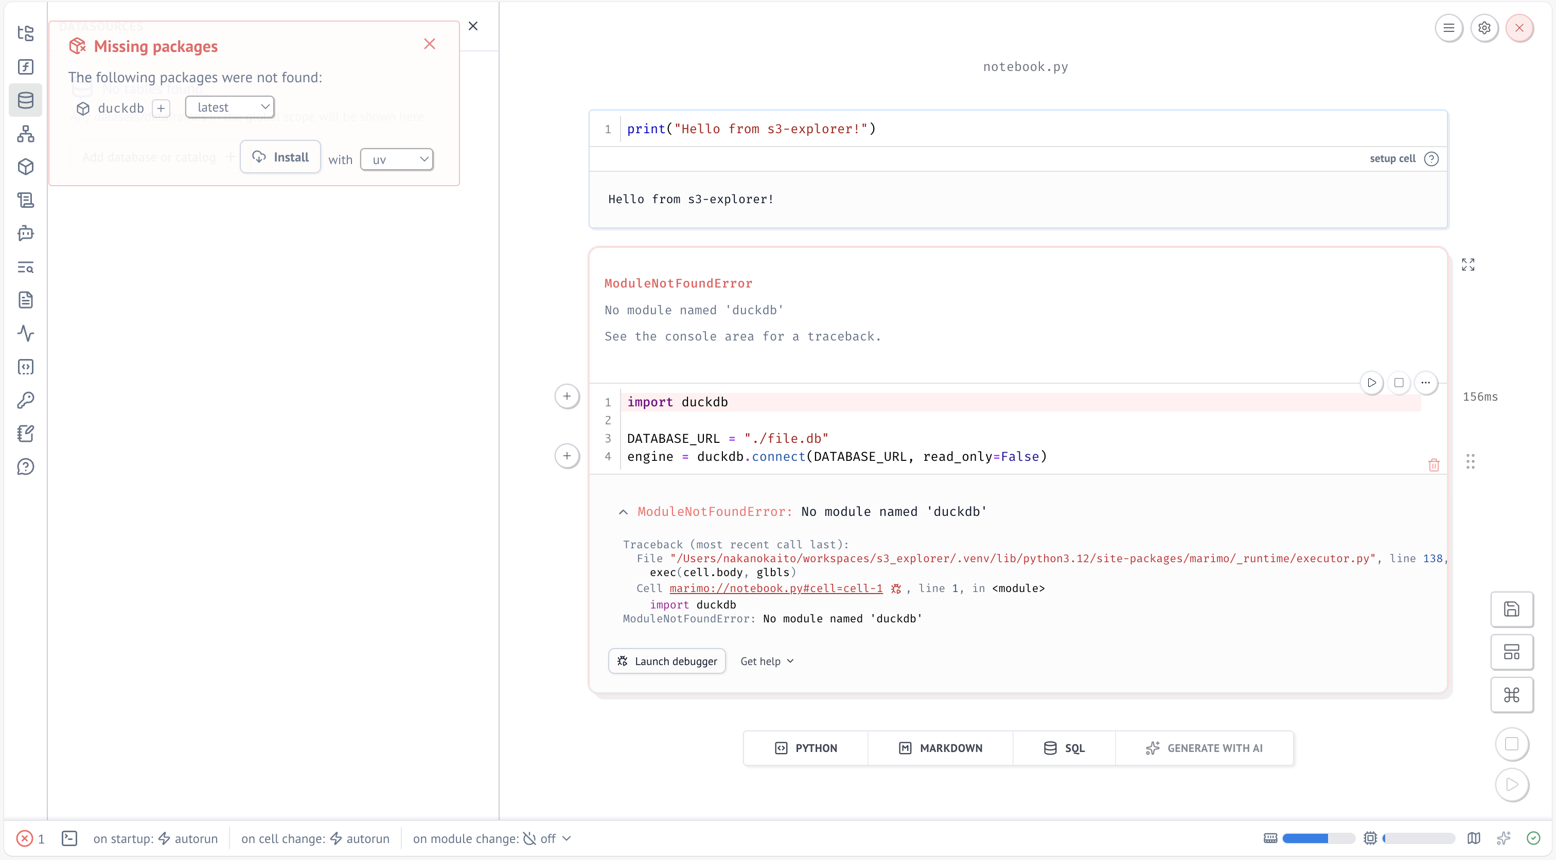Open the duckdb version latest dropdown
This screenshot has width=1556, height=860.
click(x=229, y=107)
